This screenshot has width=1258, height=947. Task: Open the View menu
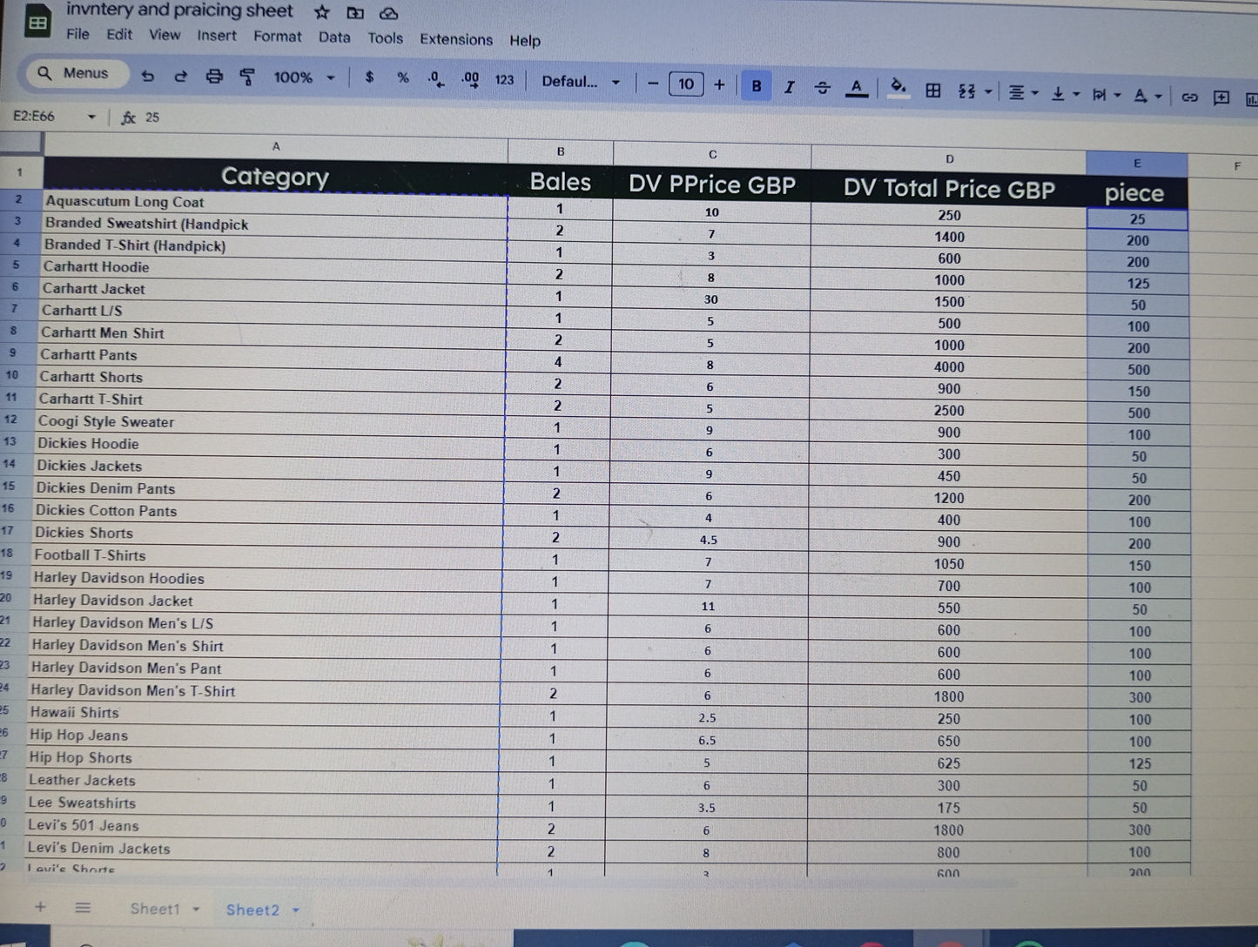tap(165, 35)
